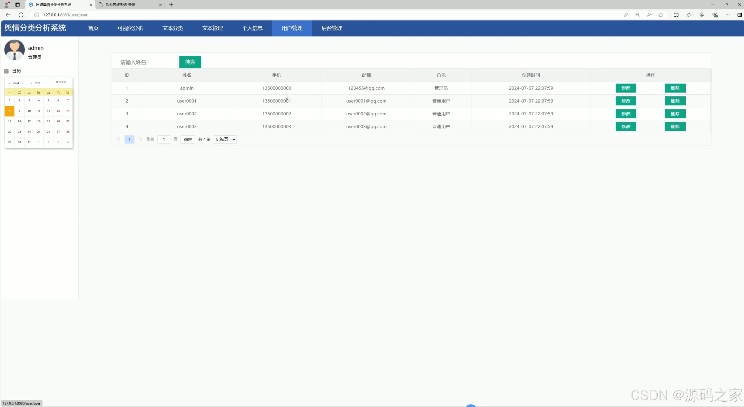Open the 可视化分析 navigation menu item
Viewport: 744px width, 407px height.
click(x=130, y=28)
